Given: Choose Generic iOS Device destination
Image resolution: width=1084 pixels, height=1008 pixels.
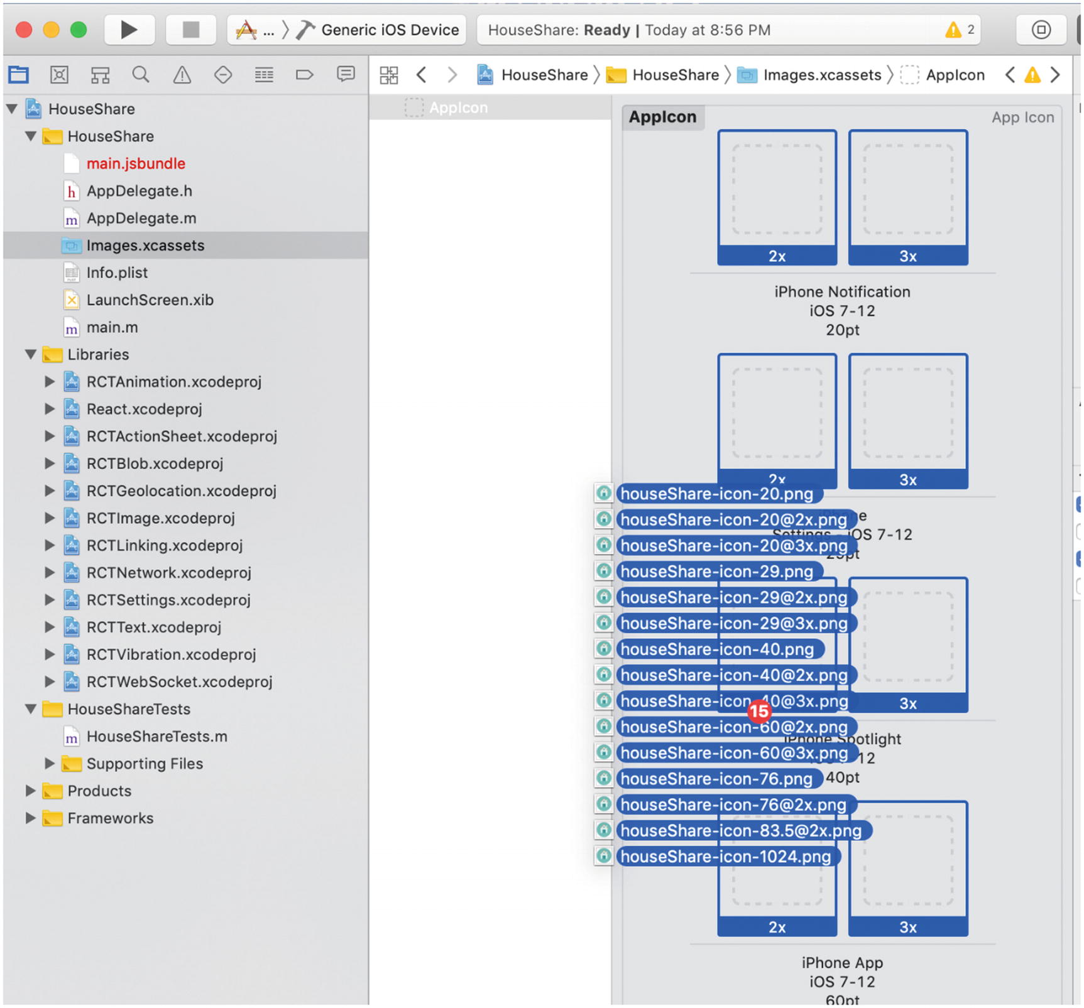Looking at the screenshot, I should 389,30.
